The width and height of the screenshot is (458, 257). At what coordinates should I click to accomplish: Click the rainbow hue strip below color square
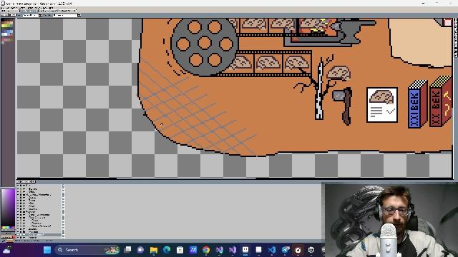click(x=8, y=228)
